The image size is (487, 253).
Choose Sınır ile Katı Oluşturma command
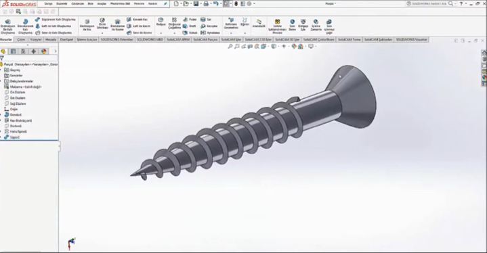[x=54, y=32]
